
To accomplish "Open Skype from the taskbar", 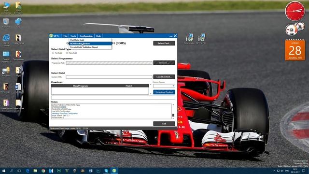I will (106, 171).
